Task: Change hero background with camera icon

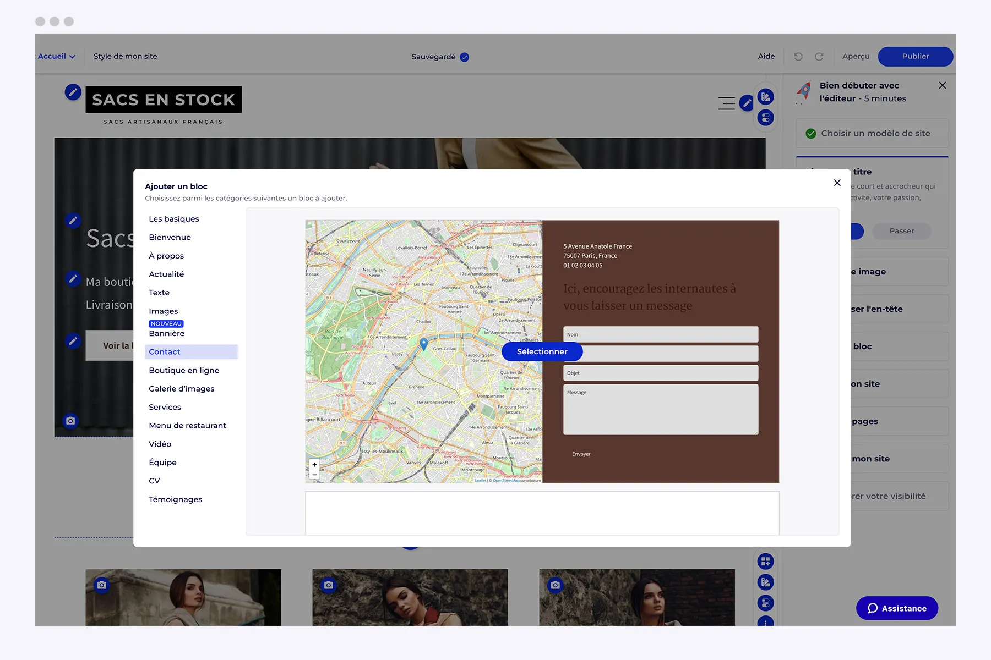Action: [70, 421]
